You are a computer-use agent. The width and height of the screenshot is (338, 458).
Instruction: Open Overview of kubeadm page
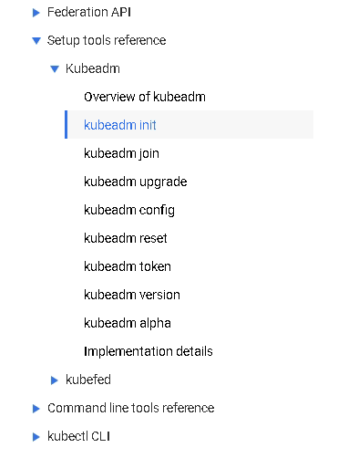(x=145, y=97)
